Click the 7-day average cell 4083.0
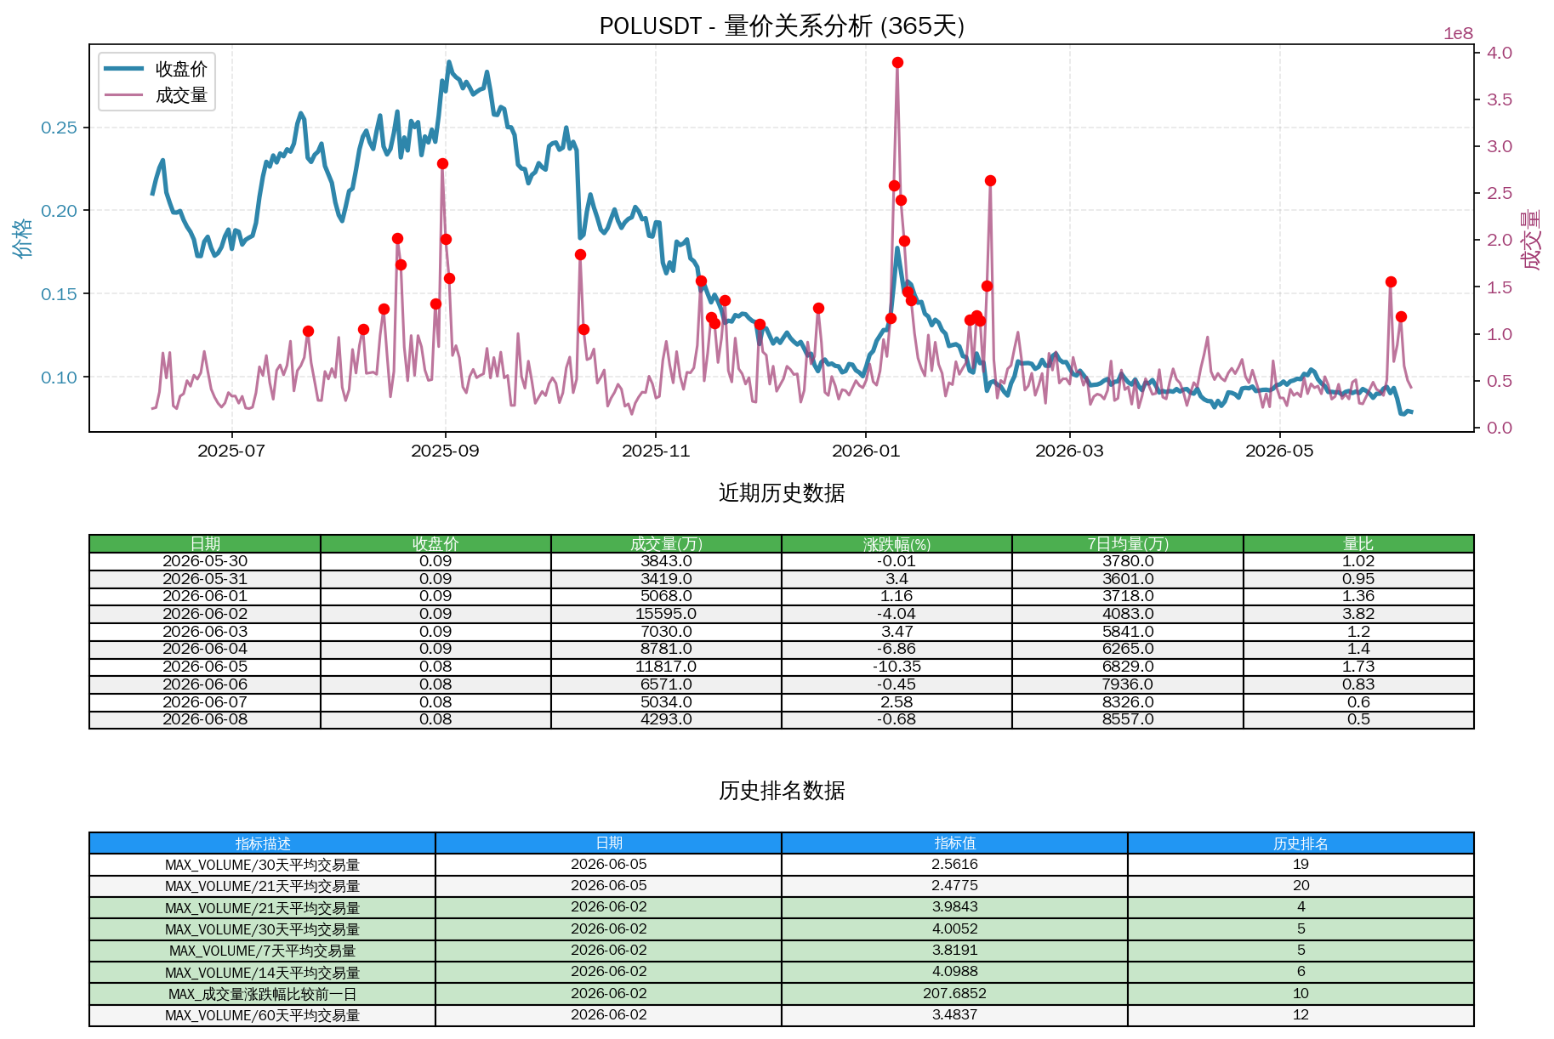The width and height of the screenshot is (1554, 1039). coord(1128,614)
